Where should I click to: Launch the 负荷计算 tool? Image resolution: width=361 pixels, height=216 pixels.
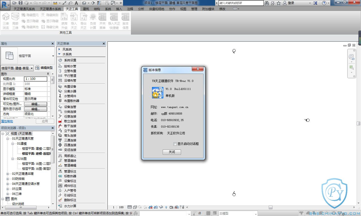(93, 21)
